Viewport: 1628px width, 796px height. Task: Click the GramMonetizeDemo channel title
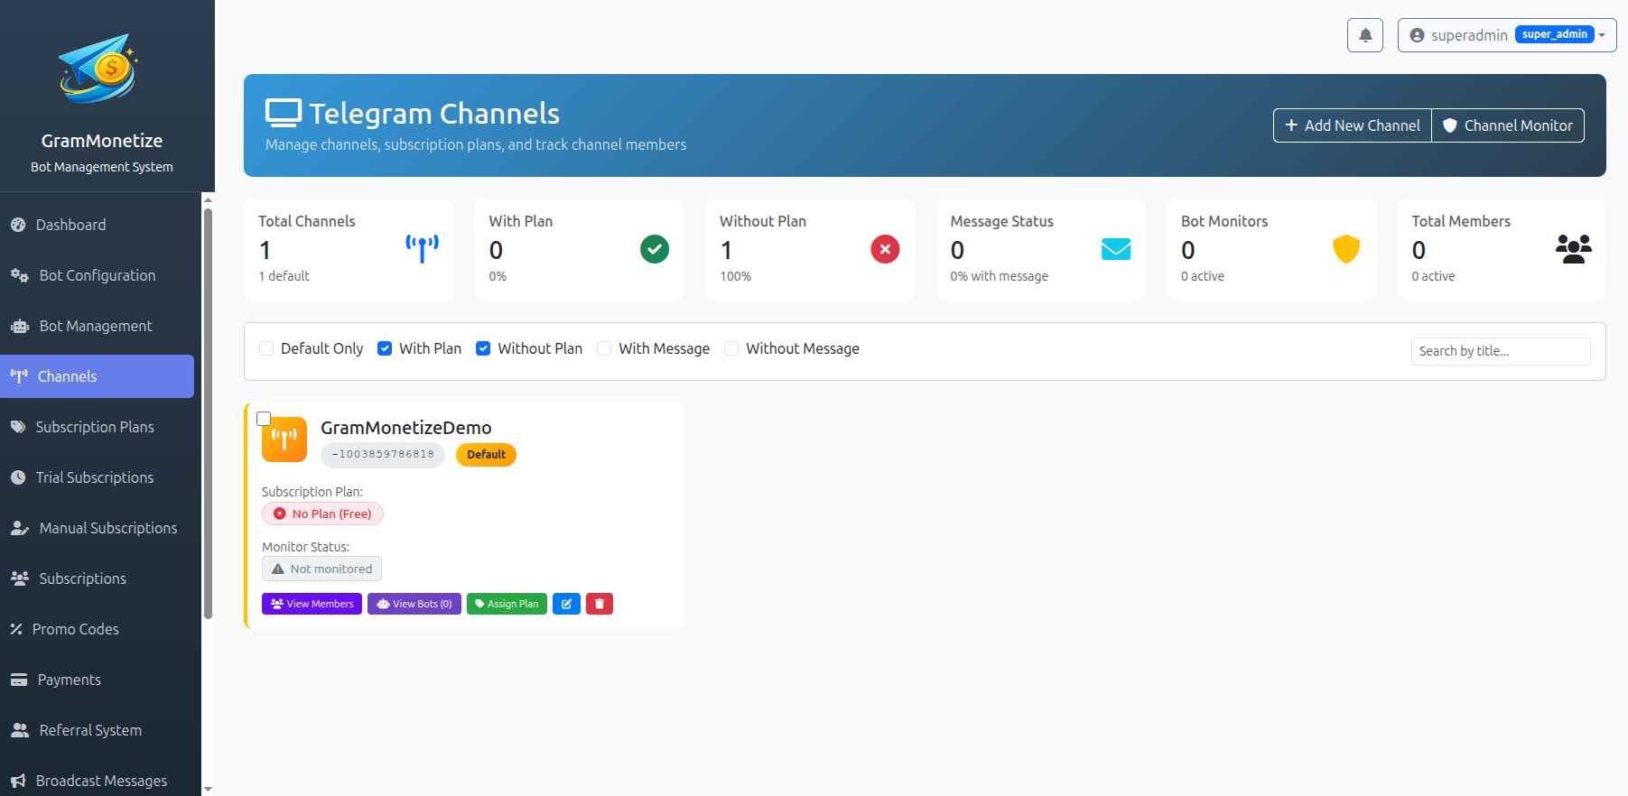(406, 428)
